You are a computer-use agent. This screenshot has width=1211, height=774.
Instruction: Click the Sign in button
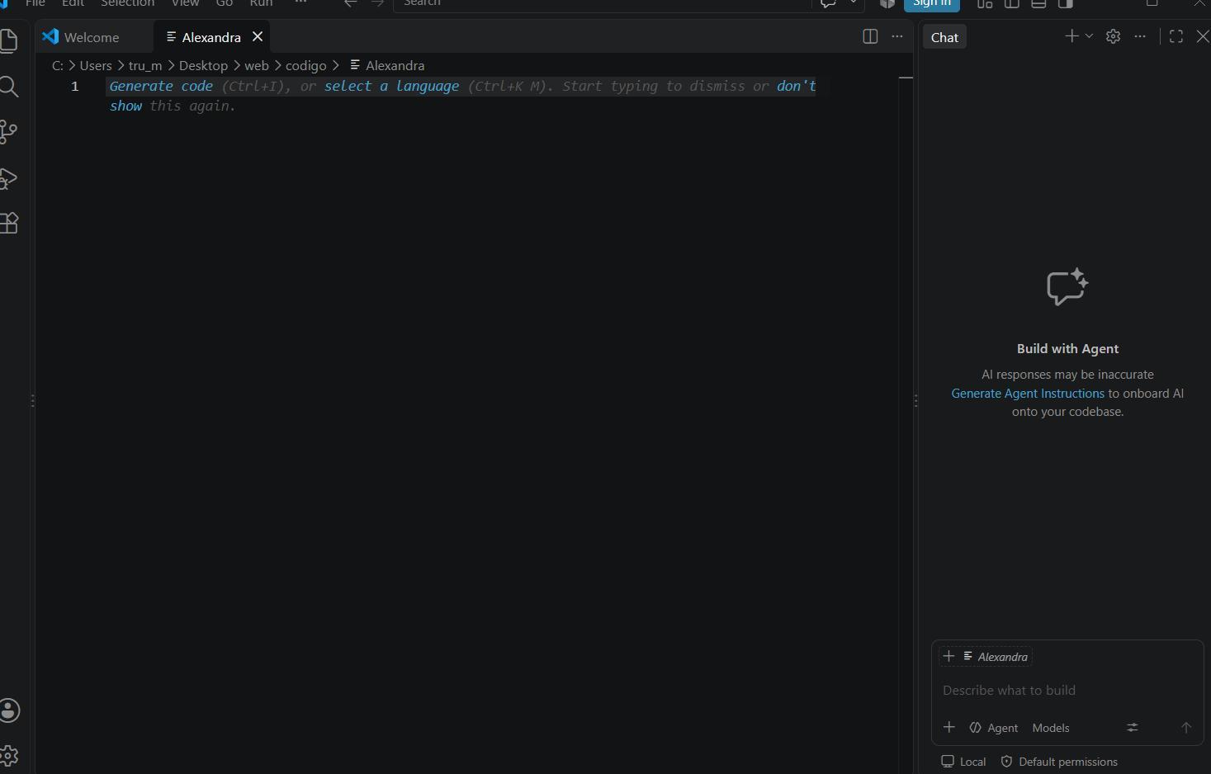coord(932,3)
